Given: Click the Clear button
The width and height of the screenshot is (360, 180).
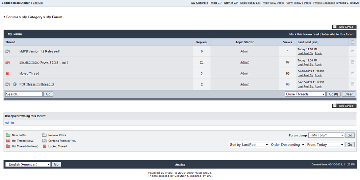Looking at the screenshot, I should click(349, 94).
